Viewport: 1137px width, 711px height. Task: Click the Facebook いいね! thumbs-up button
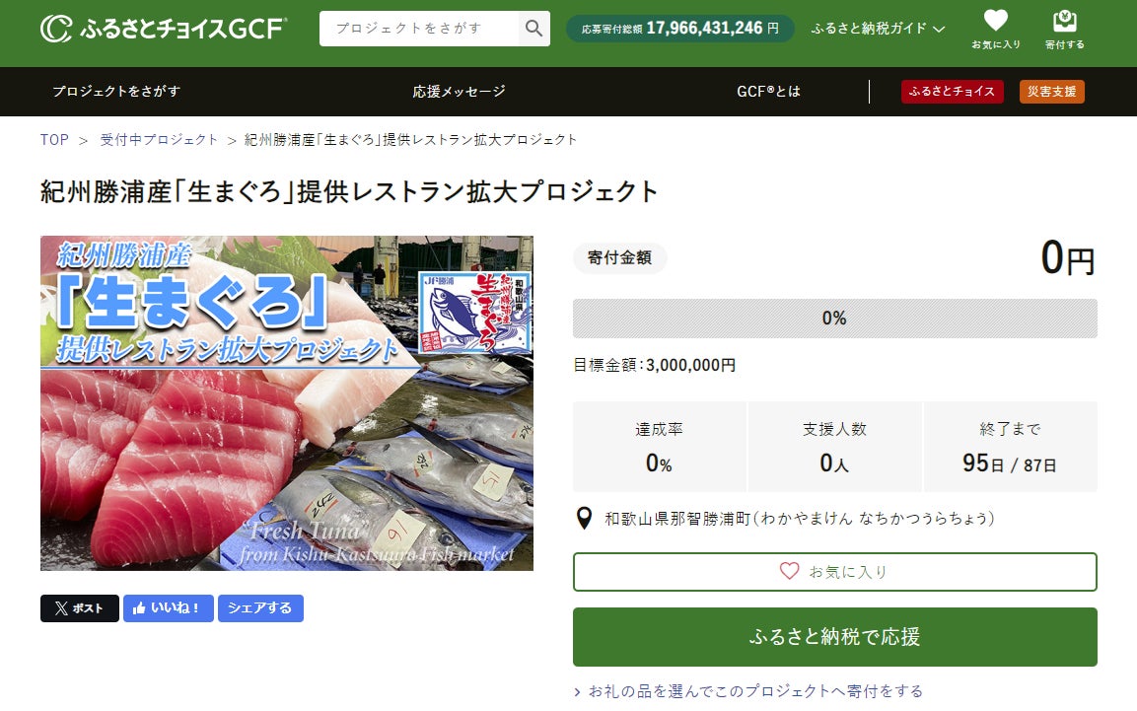click(x=169, y=608)
